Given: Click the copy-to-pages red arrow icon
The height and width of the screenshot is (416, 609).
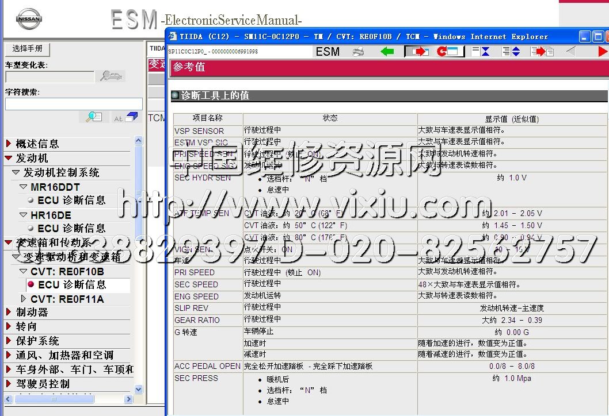Looking at the screenshot, I should (x=543, y=52).
